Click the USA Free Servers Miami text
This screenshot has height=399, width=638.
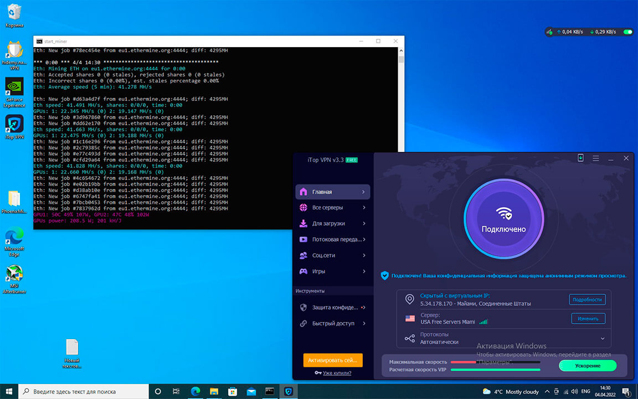tap(447, 321)
